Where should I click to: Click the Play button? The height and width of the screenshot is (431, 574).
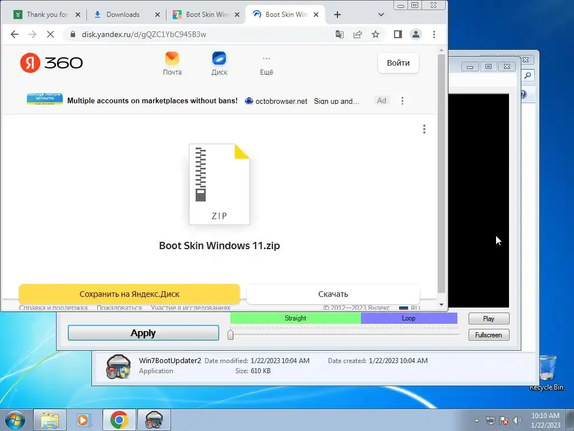click(489, 319)
